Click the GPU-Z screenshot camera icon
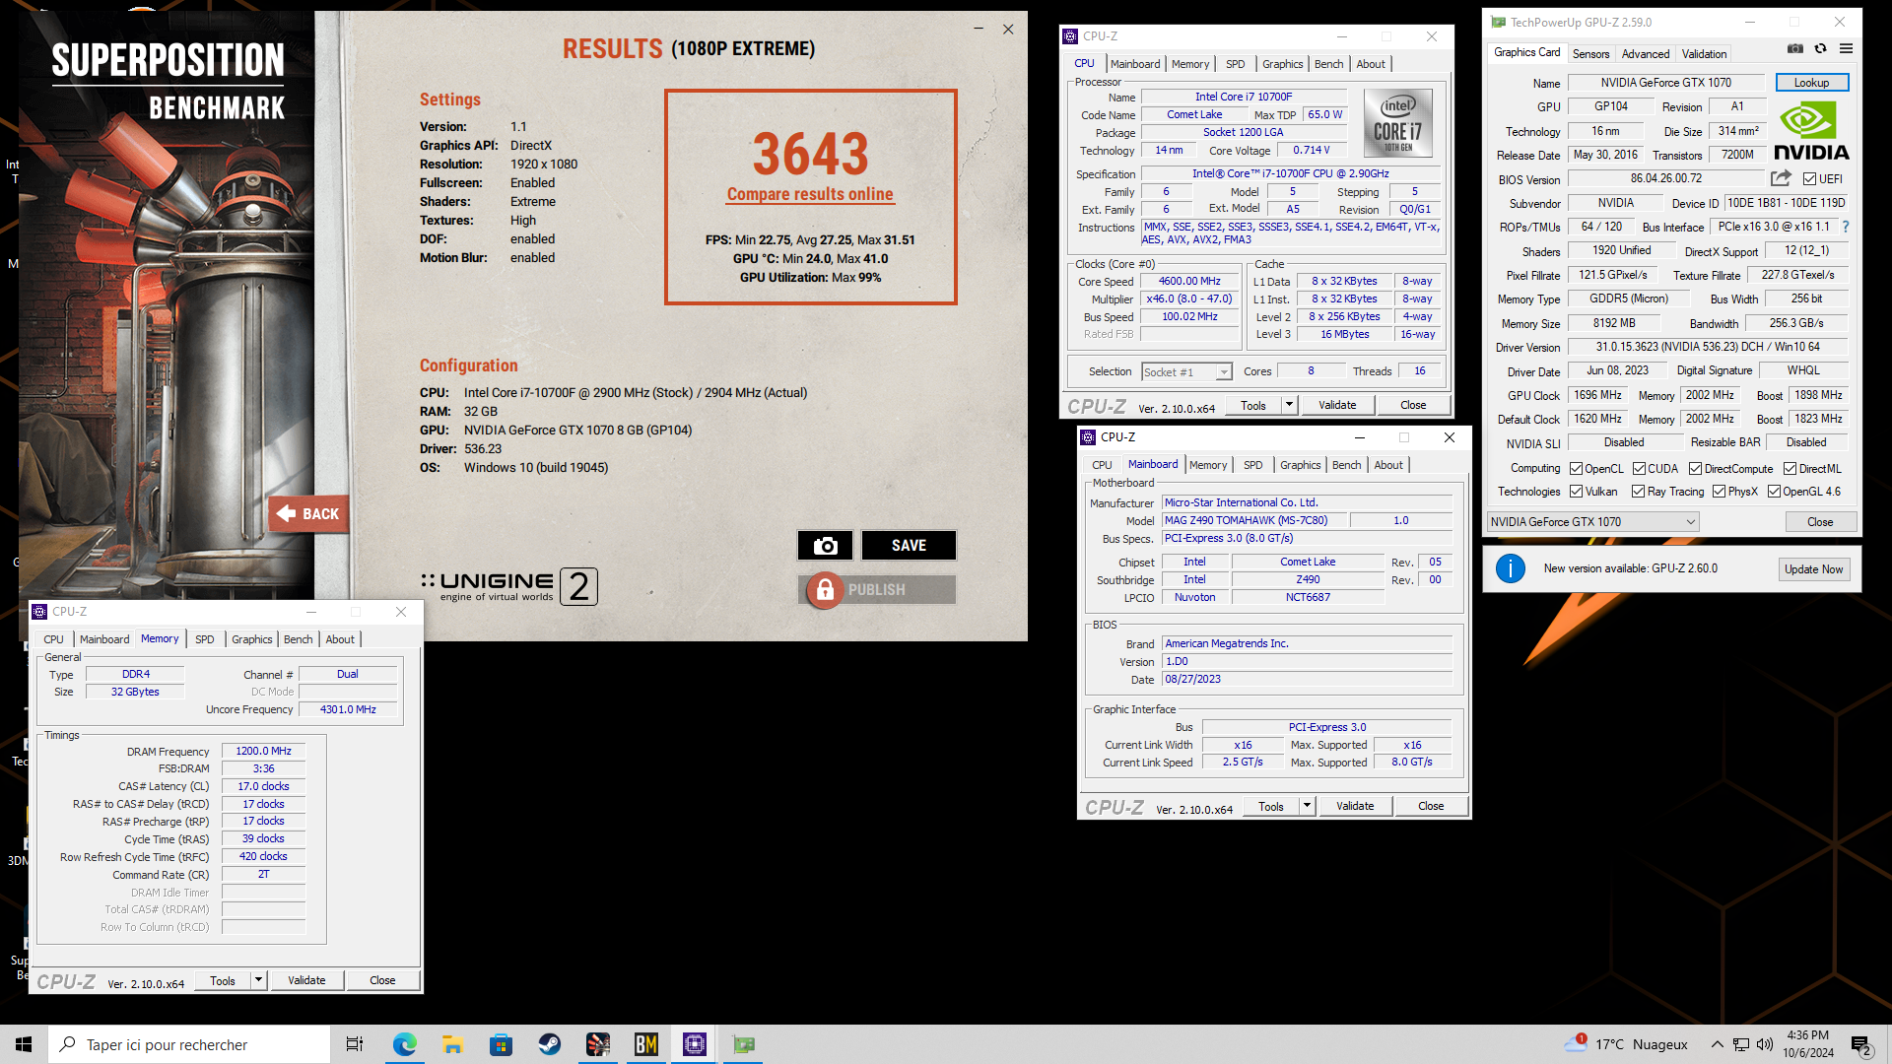 (x=1795, y=48)
